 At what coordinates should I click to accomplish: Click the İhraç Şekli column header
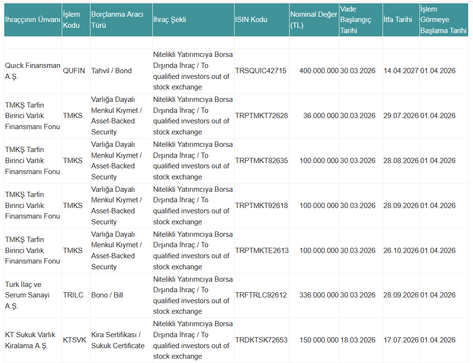click(x=169, y=20)
